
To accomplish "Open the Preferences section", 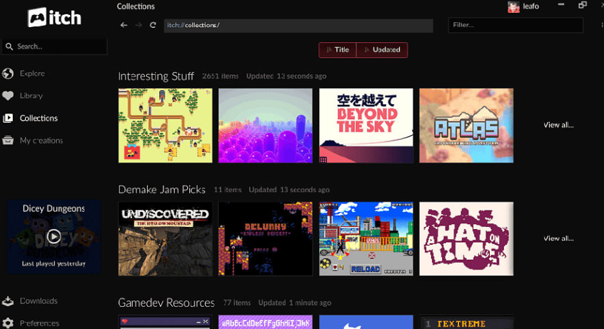I will [39, 323].
